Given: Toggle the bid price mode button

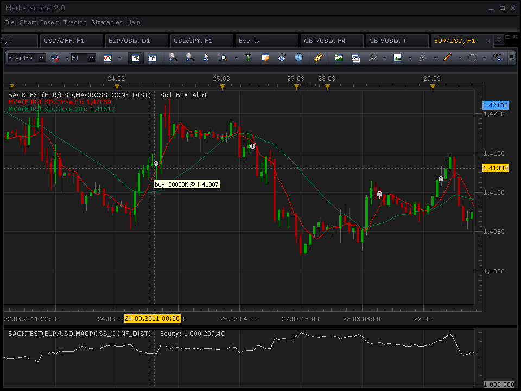Looking at the screenshot, I should click(136, 58).
